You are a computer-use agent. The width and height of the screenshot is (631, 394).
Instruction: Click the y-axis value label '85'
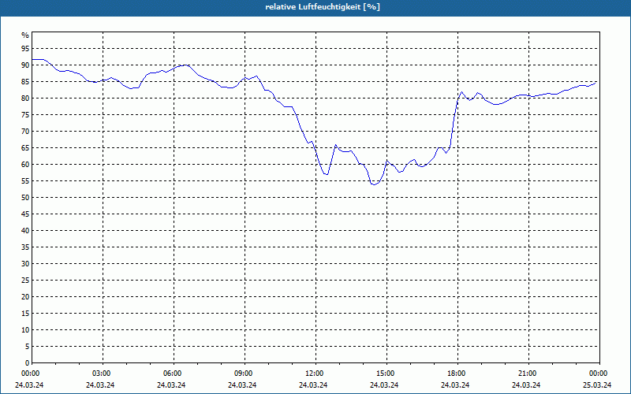point(25,82)
